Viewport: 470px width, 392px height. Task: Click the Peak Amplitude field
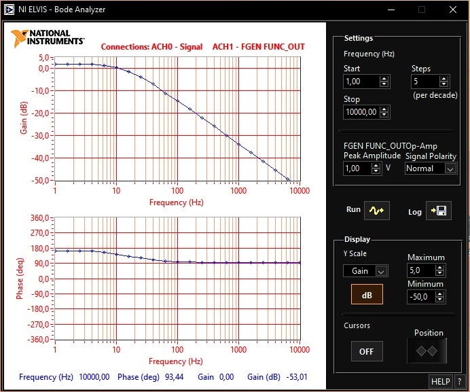(x=357, y=168)
